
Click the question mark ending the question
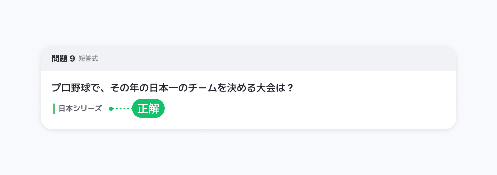point(290,88)
